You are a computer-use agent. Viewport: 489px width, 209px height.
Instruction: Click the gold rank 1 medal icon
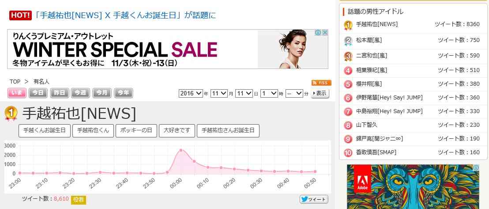(x=11, y=114)
